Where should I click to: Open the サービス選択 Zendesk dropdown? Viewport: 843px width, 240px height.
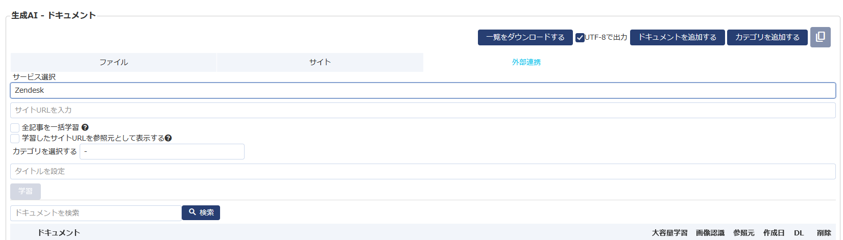[423, 90]
